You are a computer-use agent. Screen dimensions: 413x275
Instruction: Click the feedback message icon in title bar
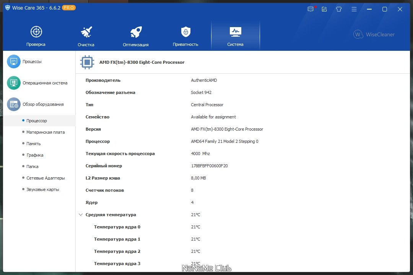[x=311, y=9]
